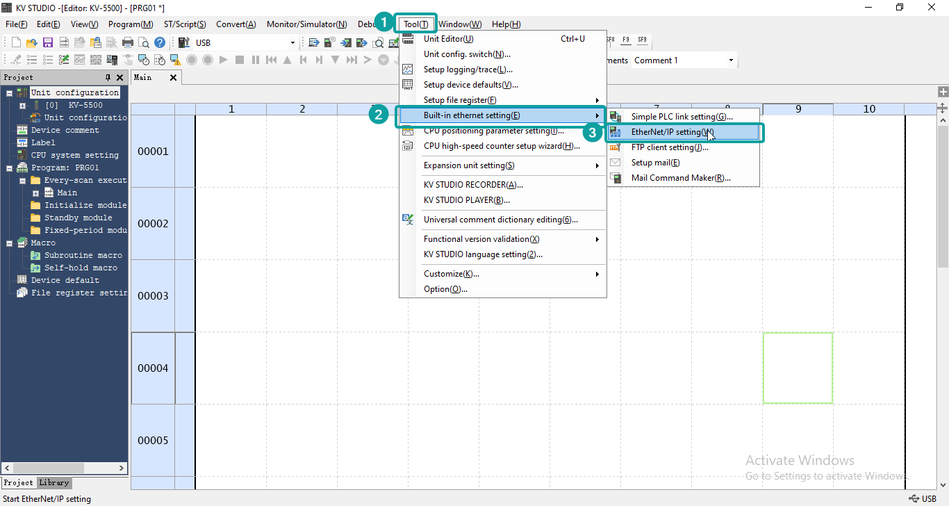Collapse the Unit configuration tree node
949x506 pixels.
[x=9, y=92]
